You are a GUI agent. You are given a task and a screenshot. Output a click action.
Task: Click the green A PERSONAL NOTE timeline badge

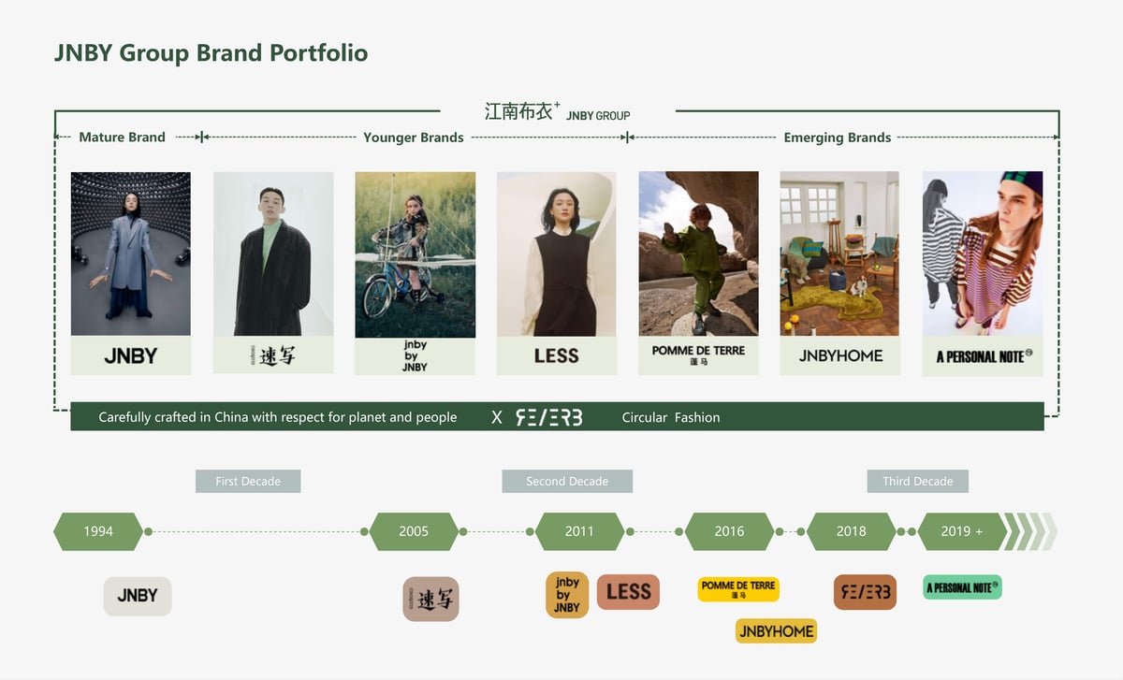pos(962,587)
